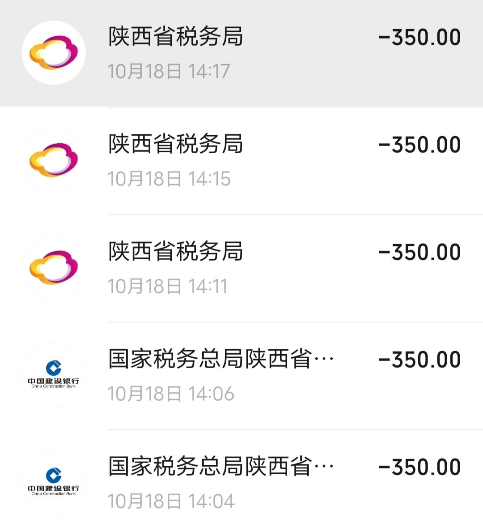Screen dimensions: 483x532
Task: Select the −350.00 amount on the 14:11 row
Action: tap(419, 253)
